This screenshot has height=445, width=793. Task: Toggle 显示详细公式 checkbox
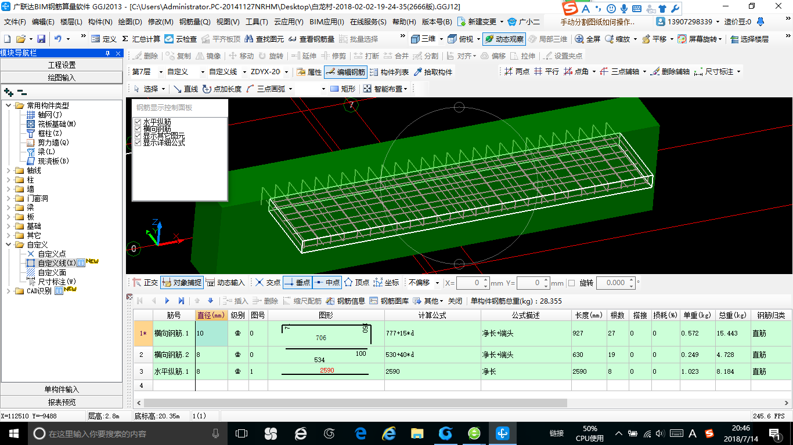138,142
